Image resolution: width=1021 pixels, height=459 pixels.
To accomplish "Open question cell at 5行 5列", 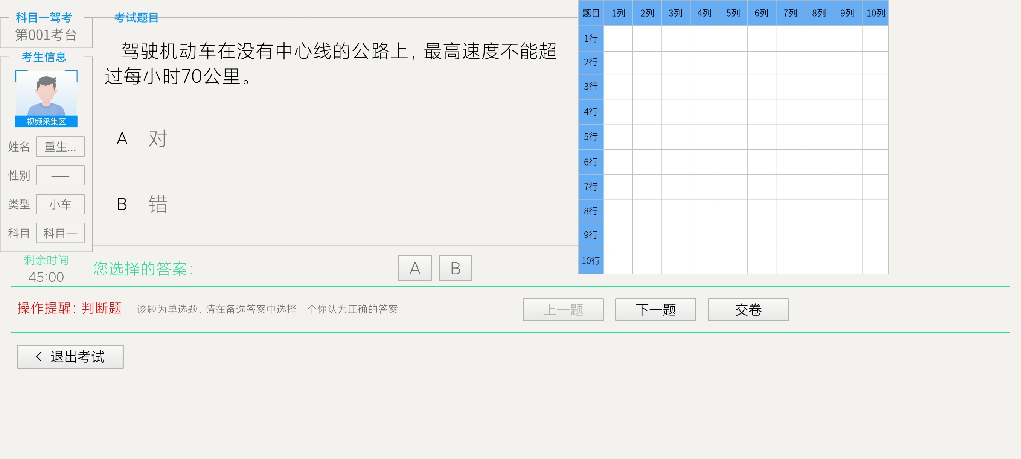I will [x=733, y=137].
